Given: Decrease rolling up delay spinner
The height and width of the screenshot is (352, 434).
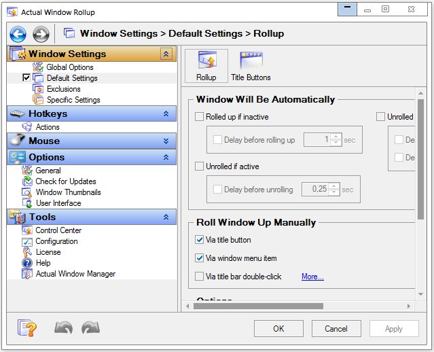Looking at the screenshot, I should click(x=336, y=143).
